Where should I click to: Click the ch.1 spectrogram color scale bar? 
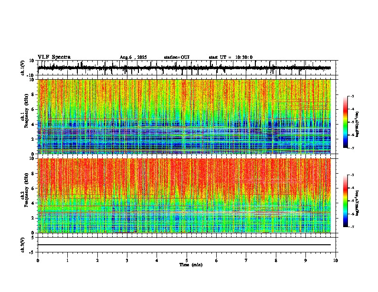345,122
